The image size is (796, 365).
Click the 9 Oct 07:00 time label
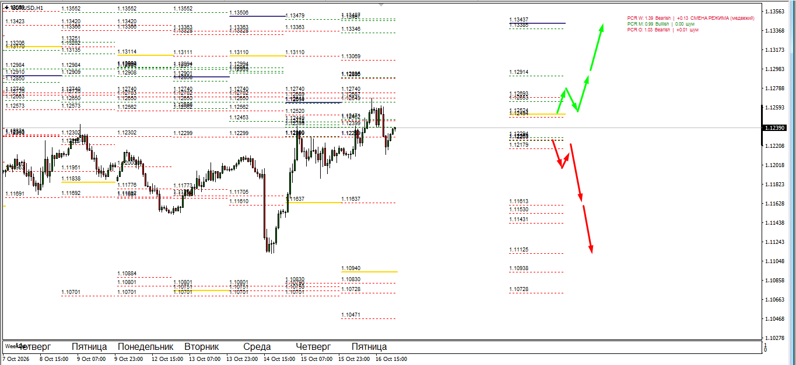92,359
